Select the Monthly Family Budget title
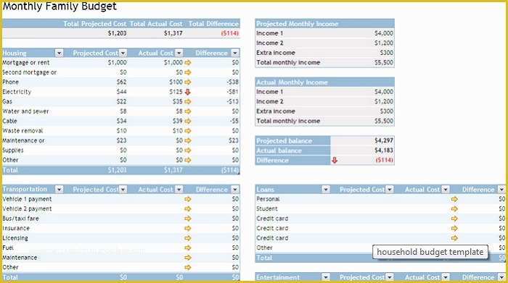Image resolution: width=508 pixels, height=283 pixels. pyautogui.click(x=60, y=6)
